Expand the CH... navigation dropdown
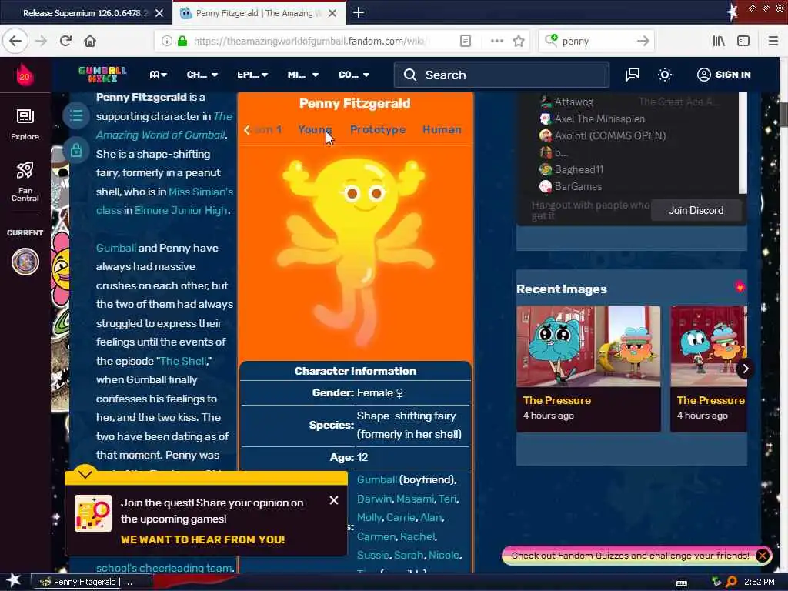 (202, 75)
